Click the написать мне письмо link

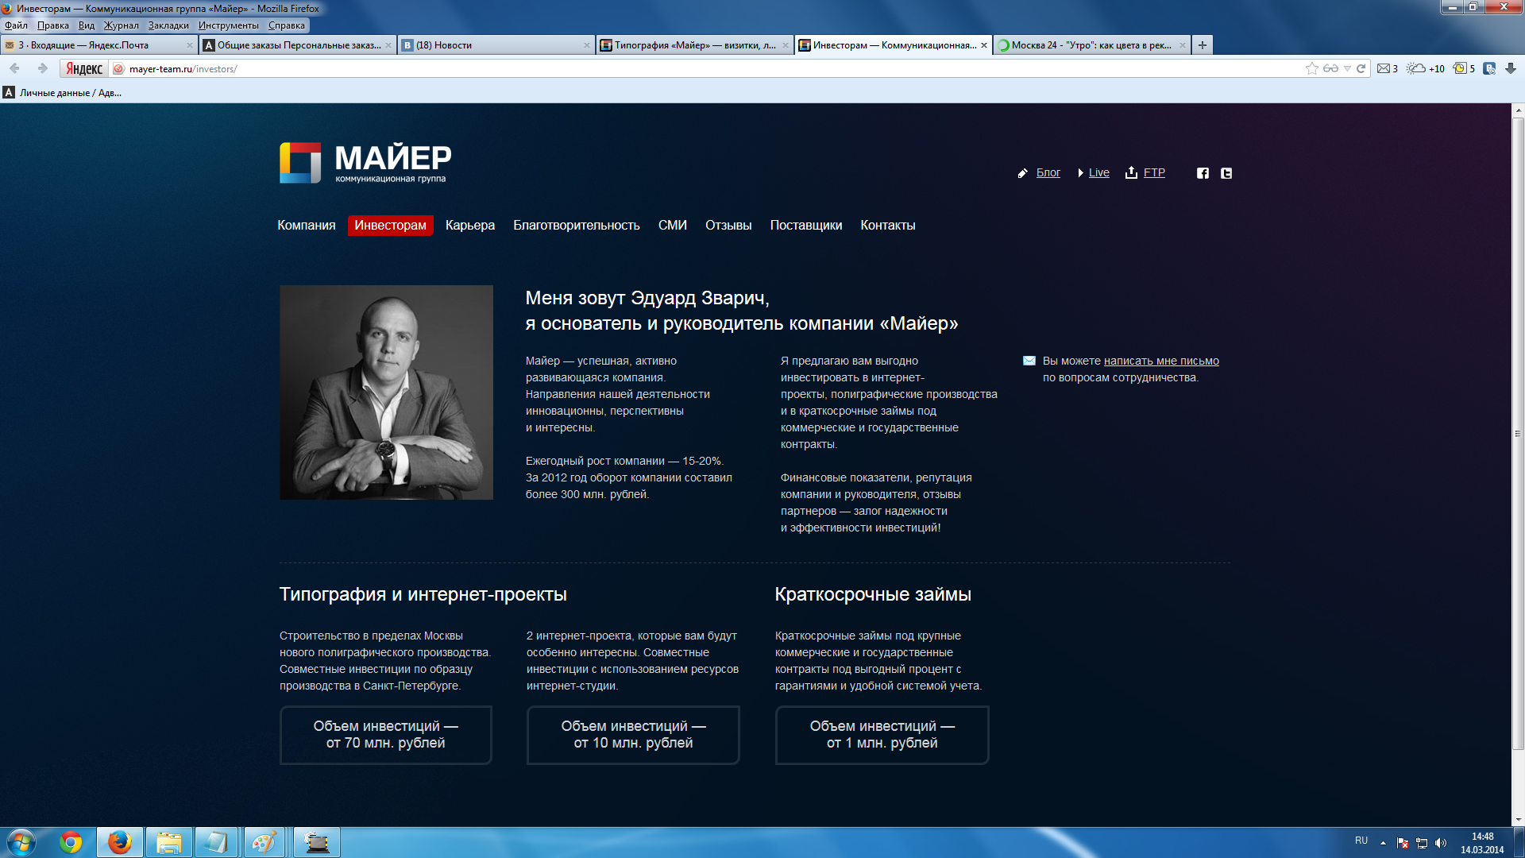(x=1160, y=361)
